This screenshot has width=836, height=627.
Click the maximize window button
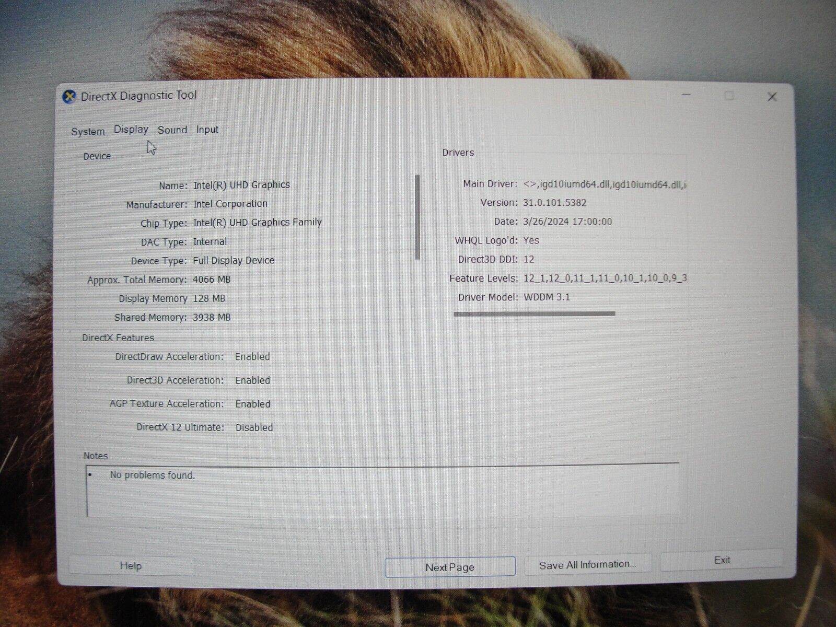point(729,96)
